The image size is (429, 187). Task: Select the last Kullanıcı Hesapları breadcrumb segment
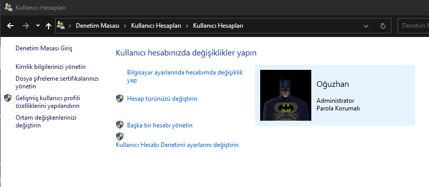click(x=218, y=26)
